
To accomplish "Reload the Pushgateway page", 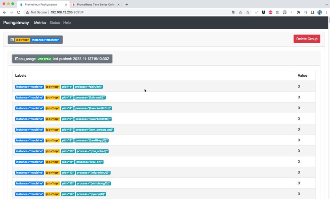I will click(19, 12).
